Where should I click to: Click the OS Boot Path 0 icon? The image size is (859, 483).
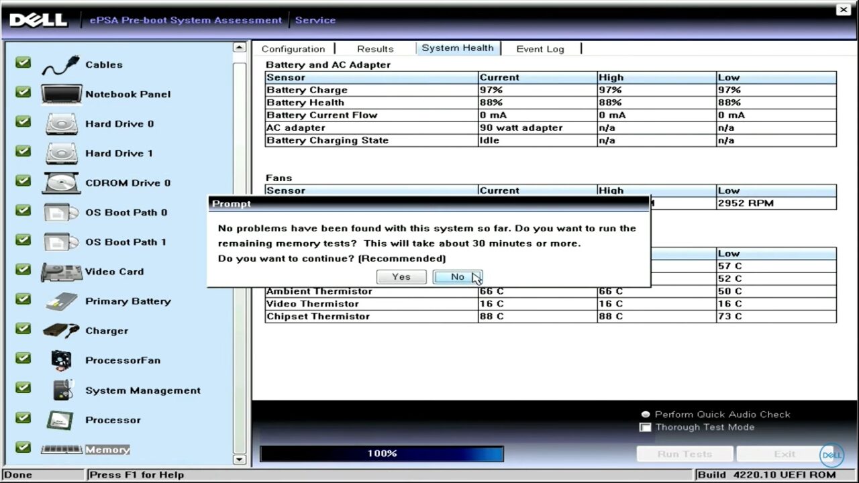point(61,213)
